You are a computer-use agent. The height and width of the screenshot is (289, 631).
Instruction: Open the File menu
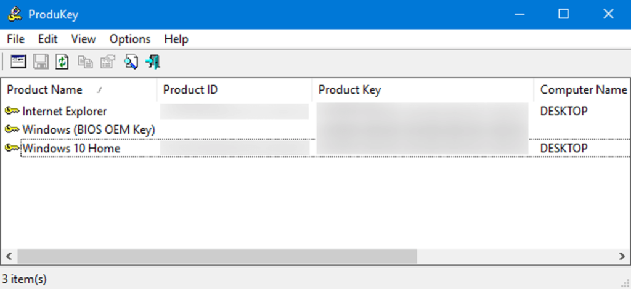(15, 39)
